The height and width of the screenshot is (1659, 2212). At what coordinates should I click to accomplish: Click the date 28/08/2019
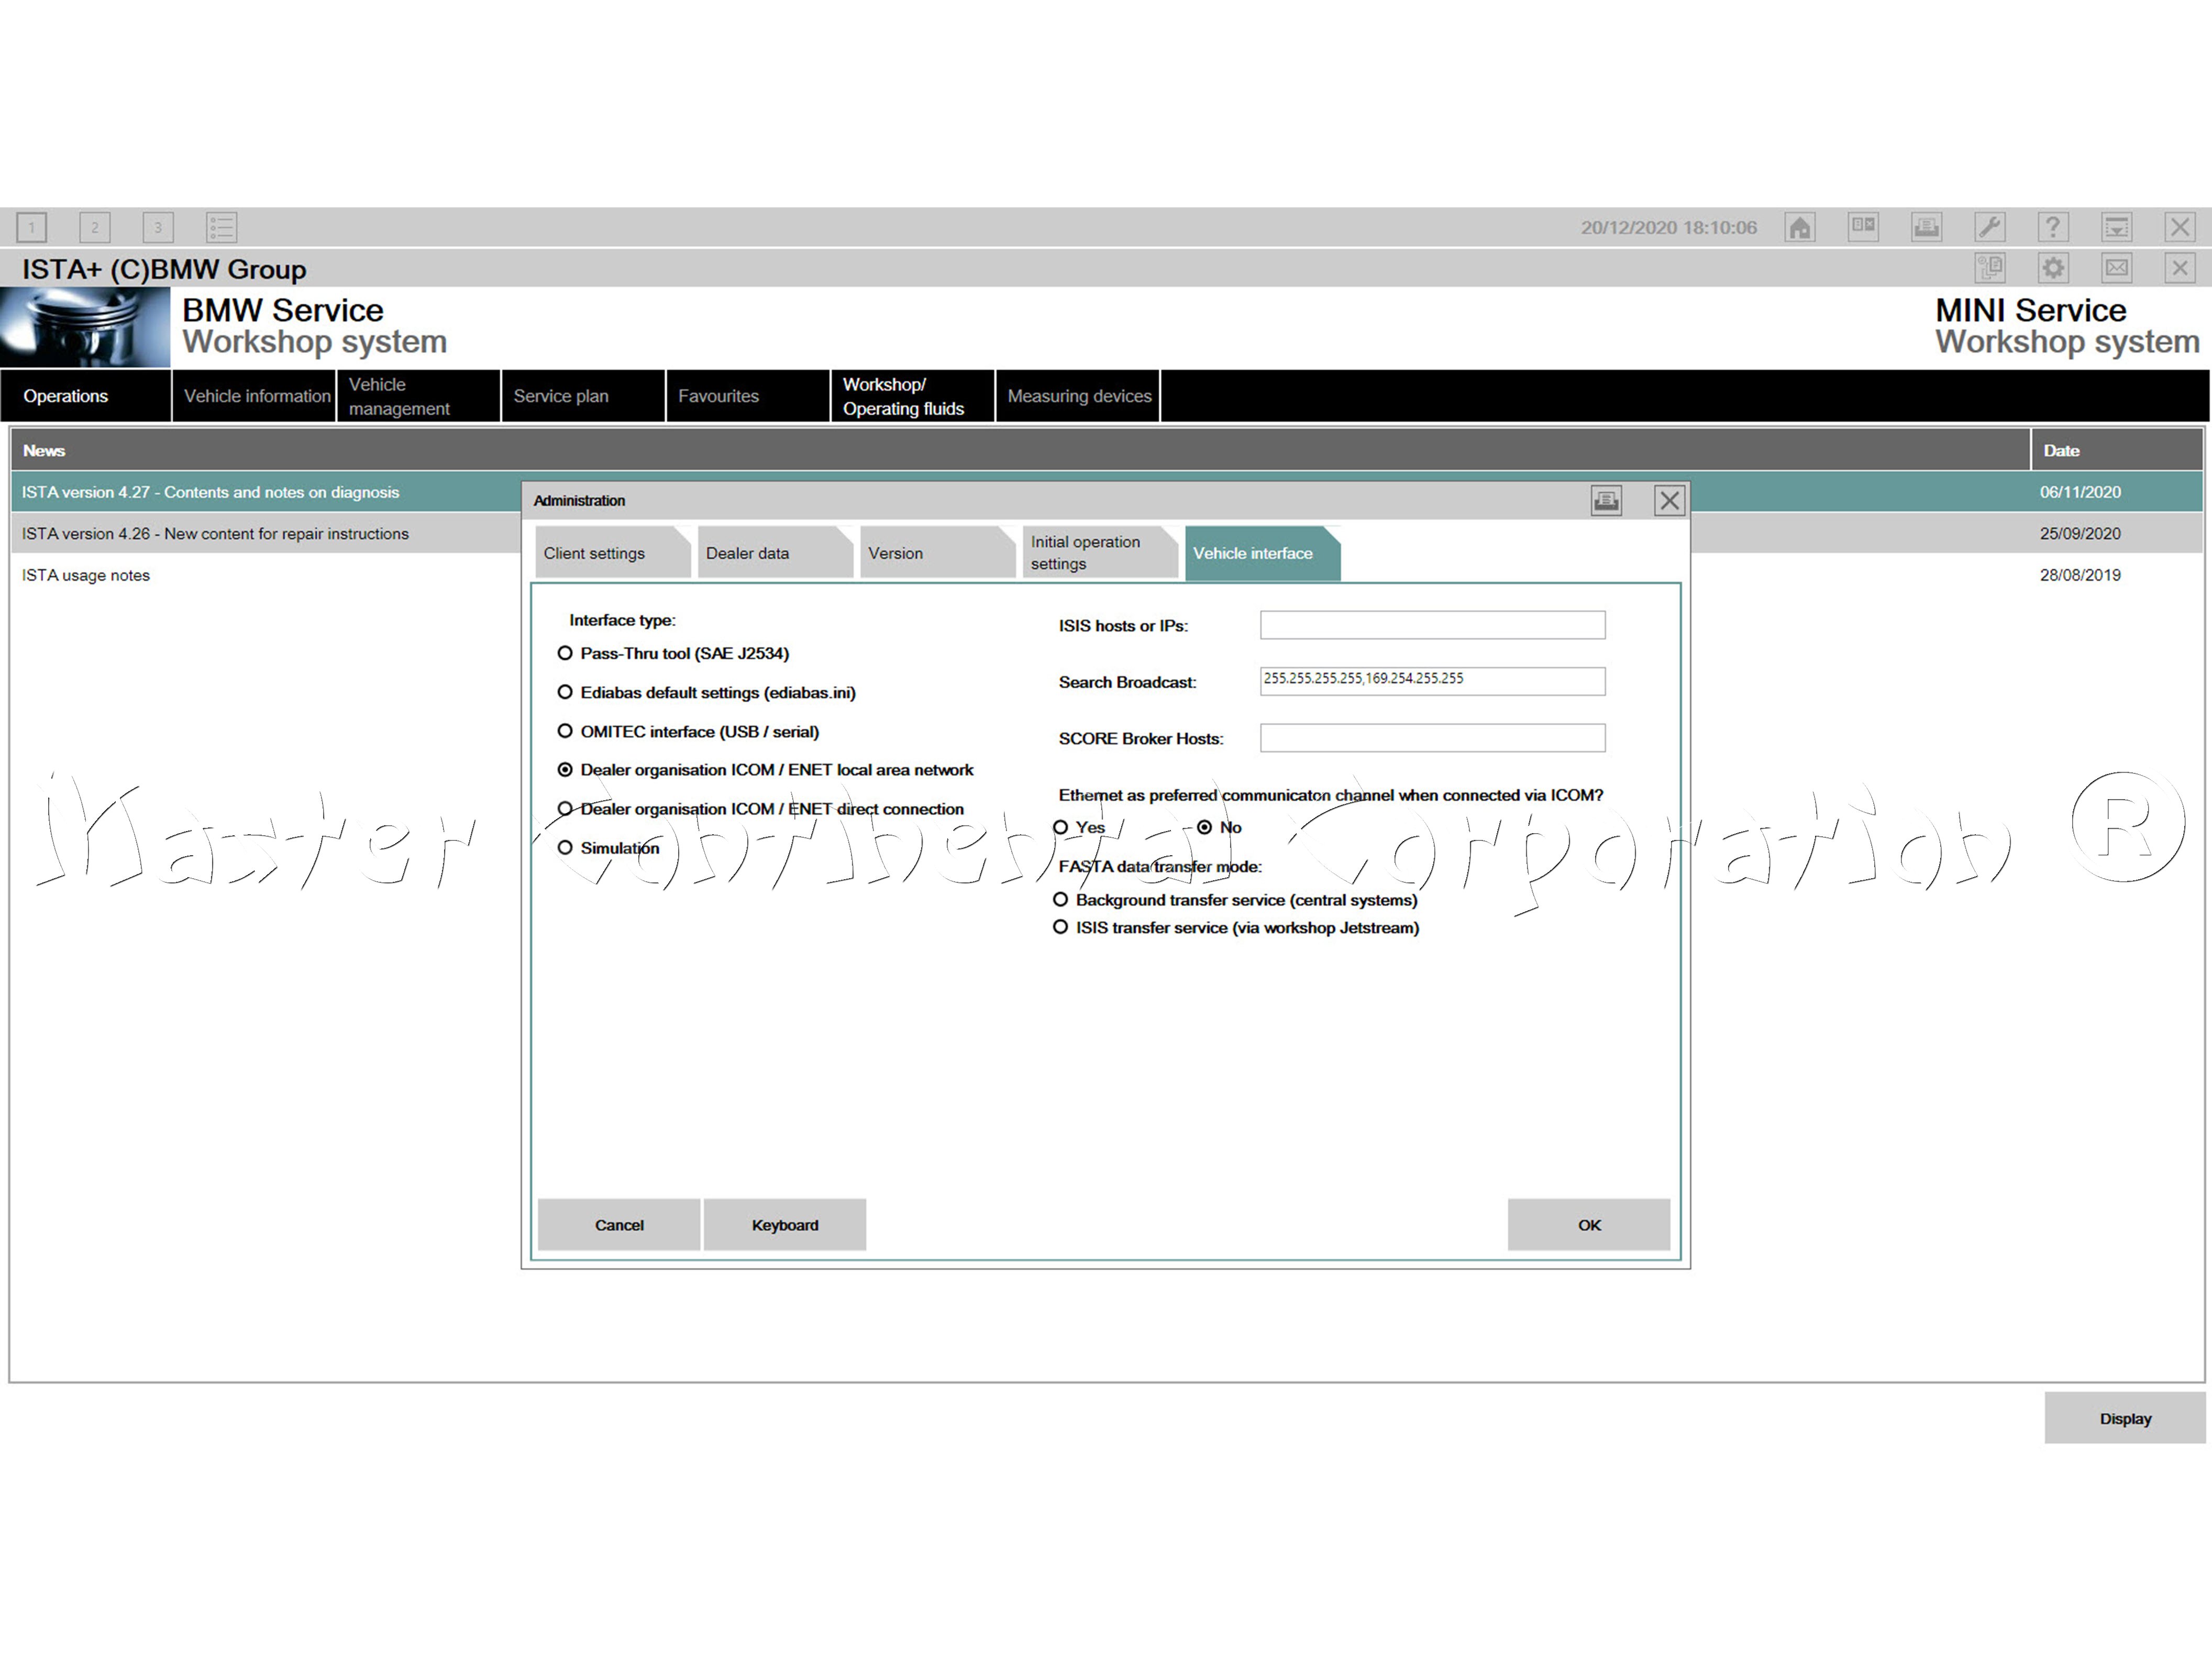coord(2080,575)
